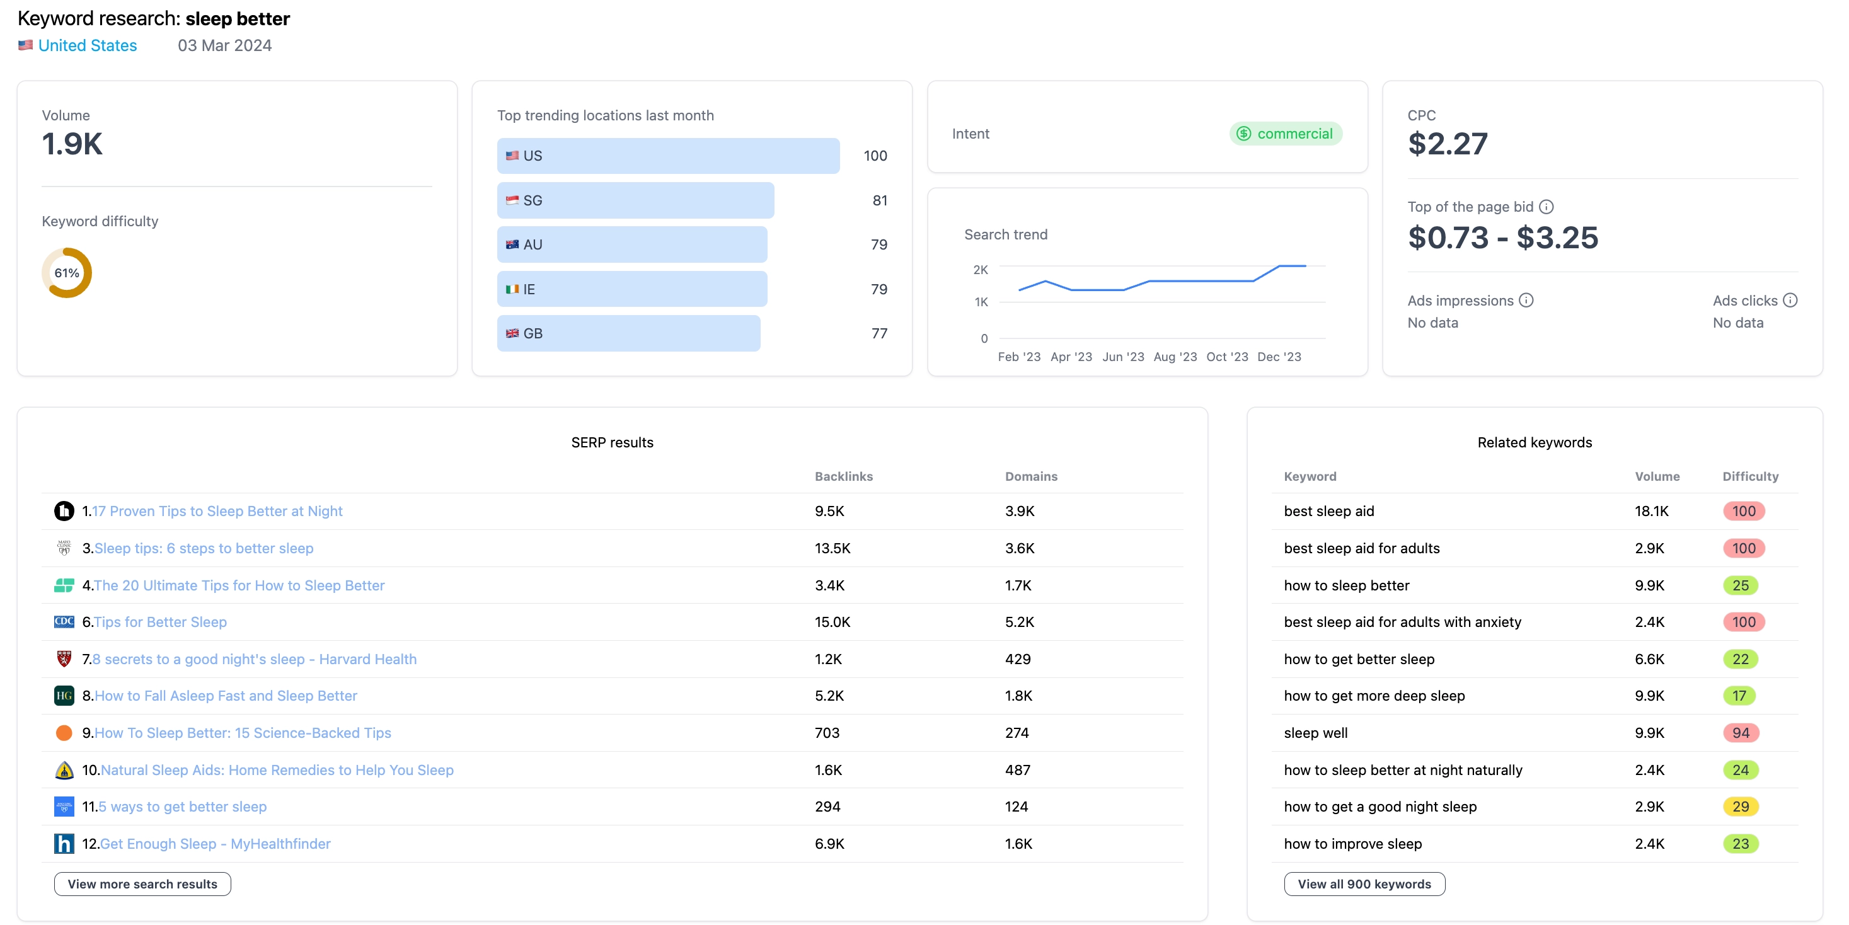Click the 61% keyword difficulty gauge

[x=66, y=273]
